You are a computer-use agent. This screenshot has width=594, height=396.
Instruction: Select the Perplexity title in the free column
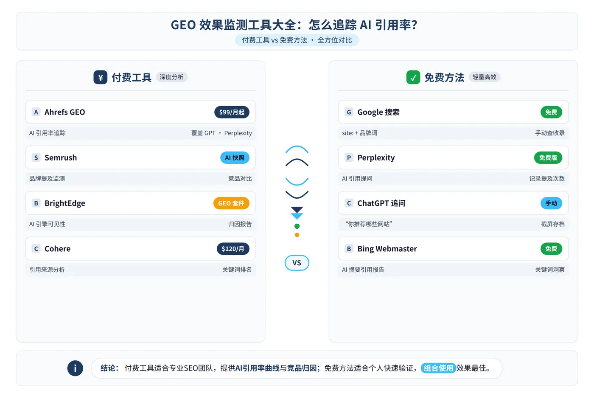[376, 158]
